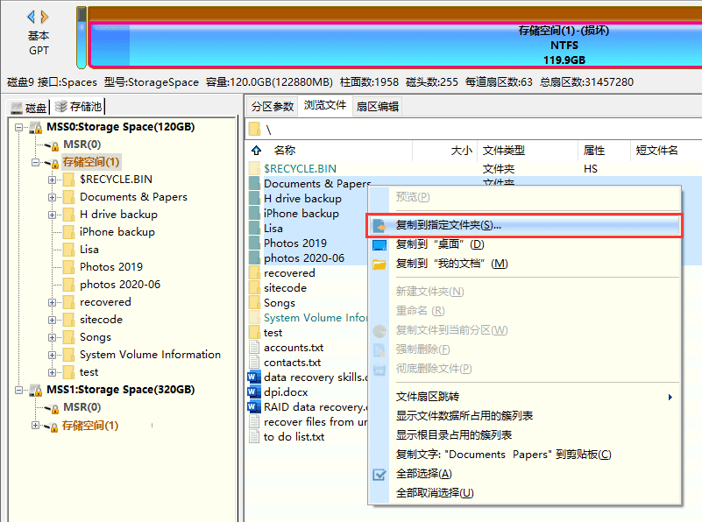This screenshot has width=702, height=522.
Task: Switch to the 分区参数 tab
Action: click(x=273, y=107)
